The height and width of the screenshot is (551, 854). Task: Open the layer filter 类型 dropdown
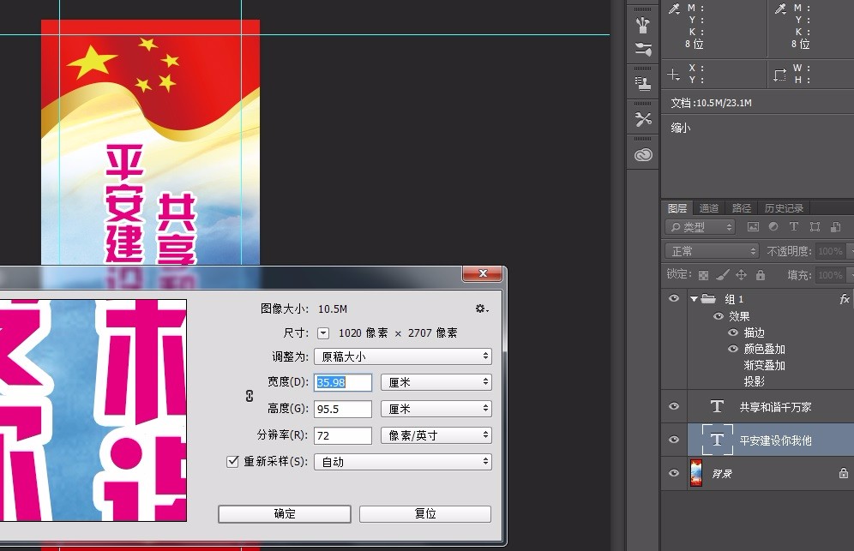click(x=701, y=227)
